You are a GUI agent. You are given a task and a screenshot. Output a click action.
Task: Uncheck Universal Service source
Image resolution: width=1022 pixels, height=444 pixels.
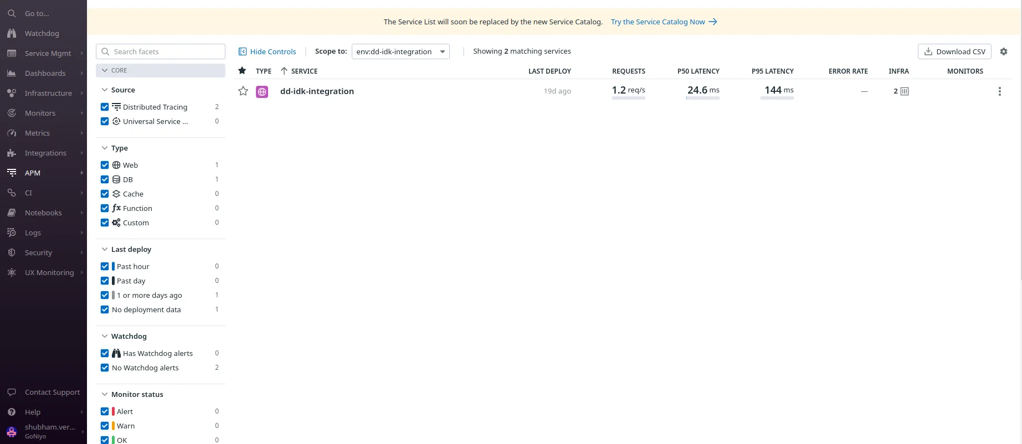coord(105,121)
